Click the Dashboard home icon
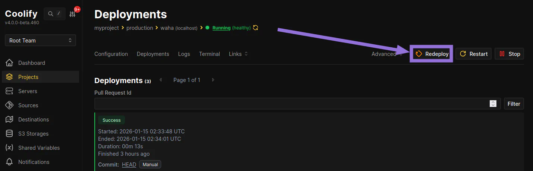This screenshot has height=171, width=533. [10, 63]
